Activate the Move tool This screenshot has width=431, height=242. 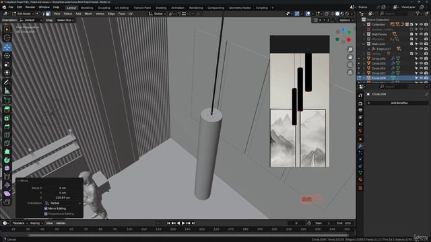7,47
